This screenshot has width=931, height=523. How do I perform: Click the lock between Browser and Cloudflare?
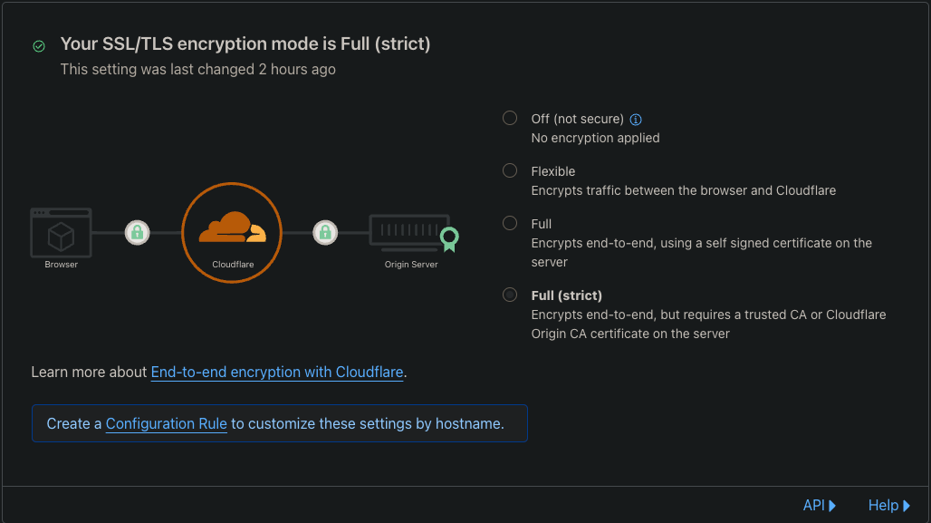(x=137, y=233)
